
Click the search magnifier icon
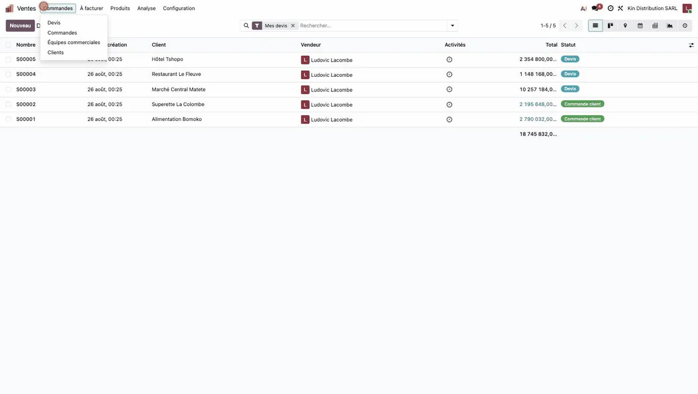[246, 26]
